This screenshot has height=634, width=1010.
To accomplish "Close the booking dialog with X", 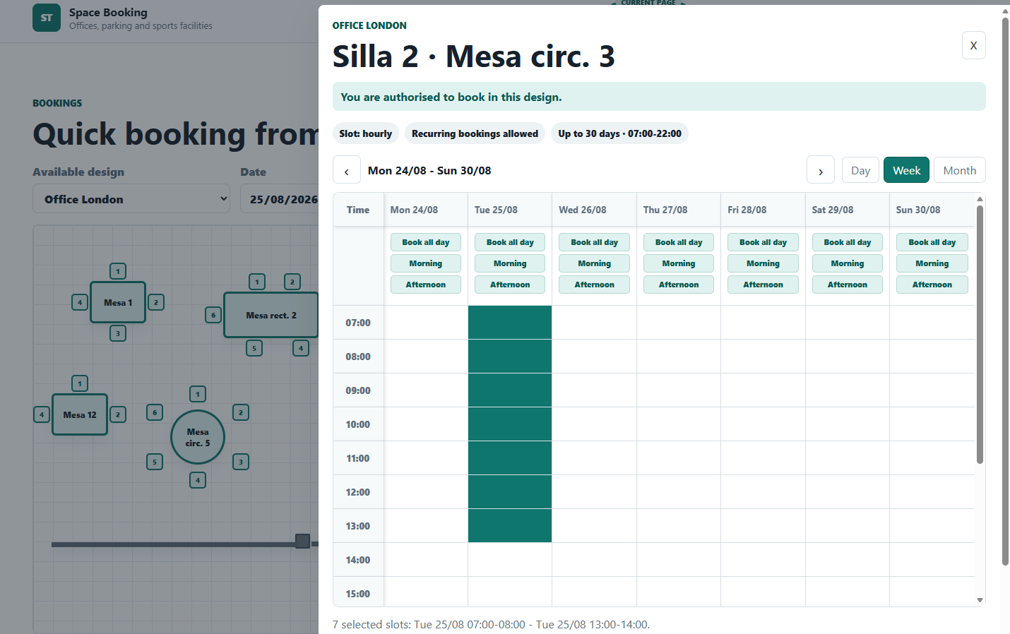I will [x=973, y=45].
